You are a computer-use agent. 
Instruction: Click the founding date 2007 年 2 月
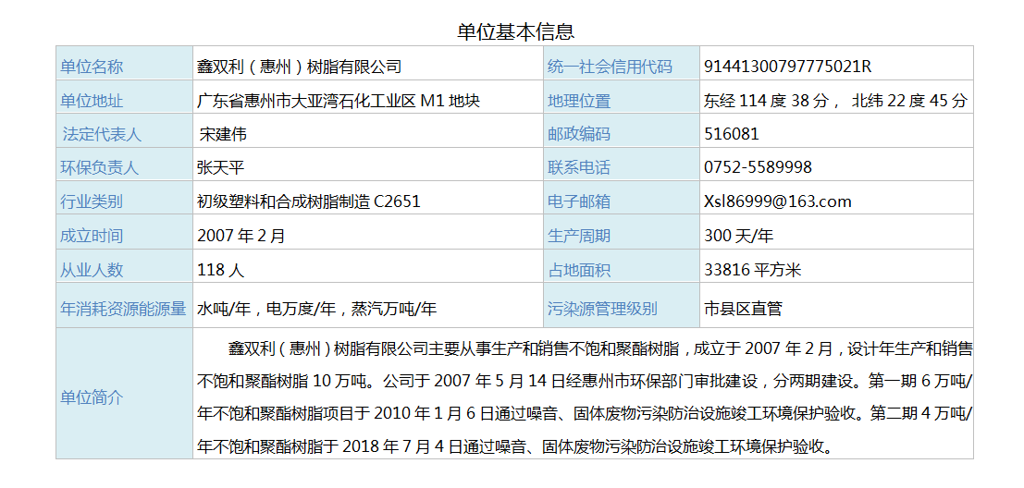pyautogui.click(x=241, y=236)
